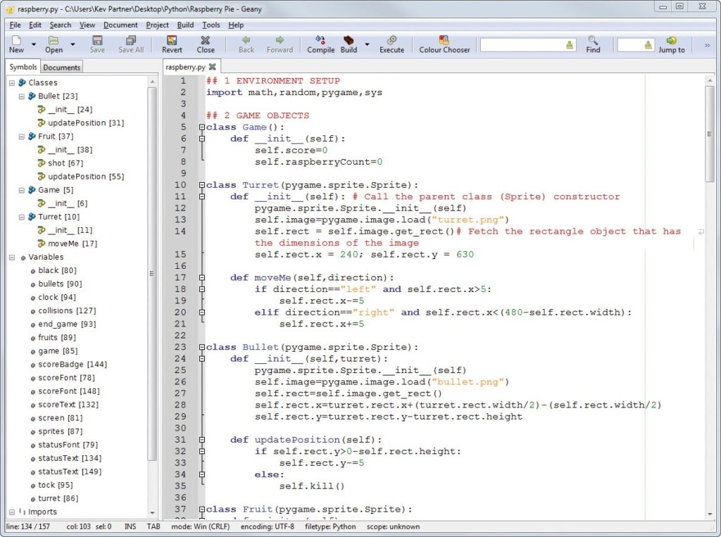Image resolution: width=721 pixels, height=537 pixels.
Task: Run the script with the Execute icon
Action: (391, 44)
